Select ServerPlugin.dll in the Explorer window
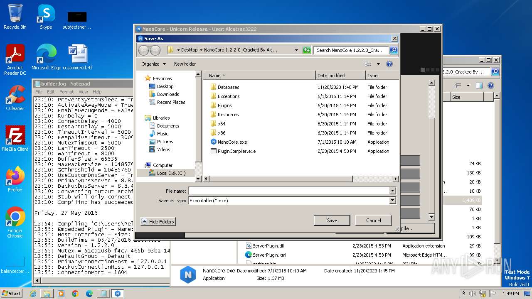The height and width of the screenshot is (299, 532). tap(264, 246)
